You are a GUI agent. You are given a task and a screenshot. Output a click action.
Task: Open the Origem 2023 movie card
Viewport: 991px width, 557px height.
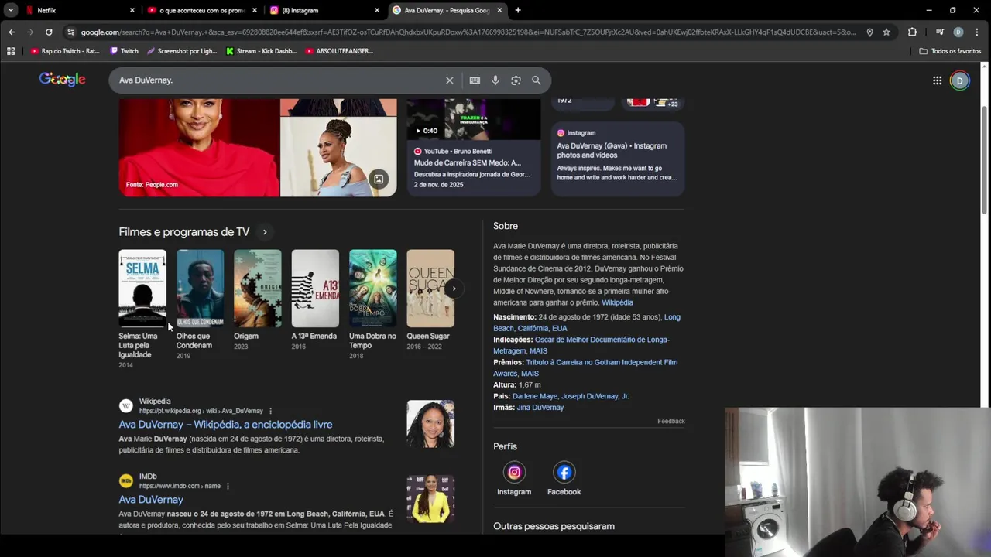tap(257, 300)
